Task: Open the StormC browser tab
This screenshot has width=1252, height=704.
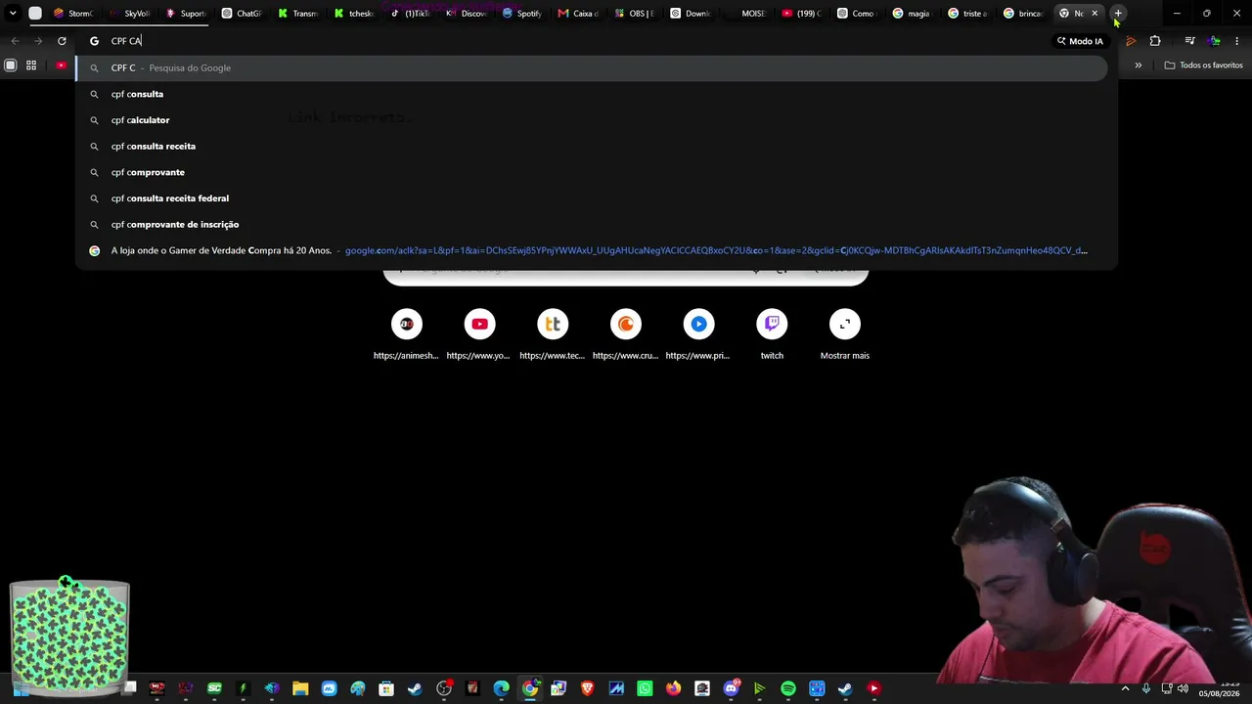Action: tap(73, 14)
